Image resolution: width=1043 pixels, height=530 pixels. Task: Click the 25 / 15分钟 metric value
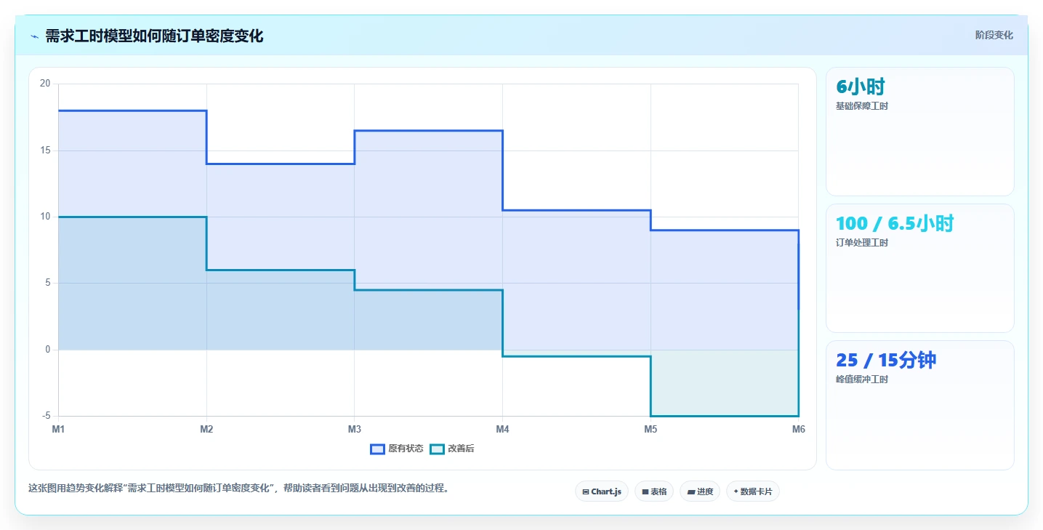click(x=886, y=360)
